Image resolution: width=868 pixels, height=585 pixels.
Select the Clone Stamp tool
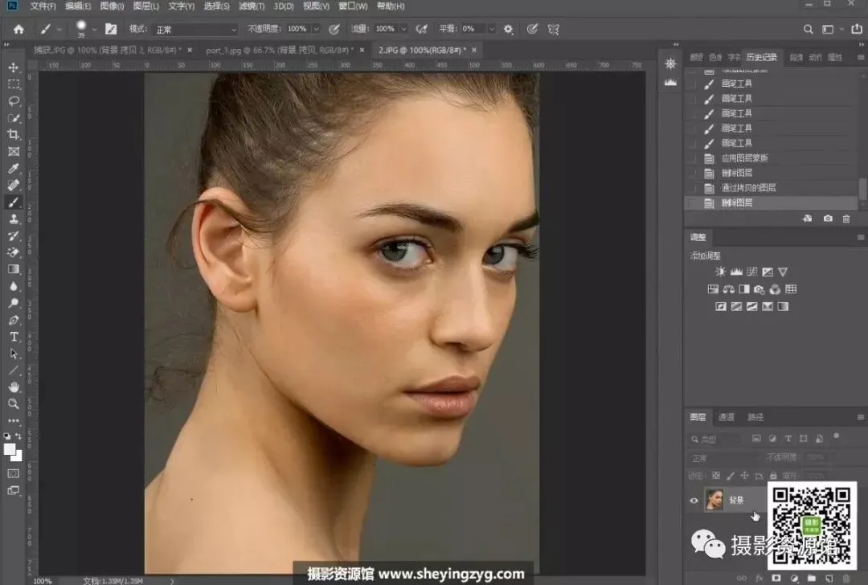pyautogui.click(x=14, y=219)
